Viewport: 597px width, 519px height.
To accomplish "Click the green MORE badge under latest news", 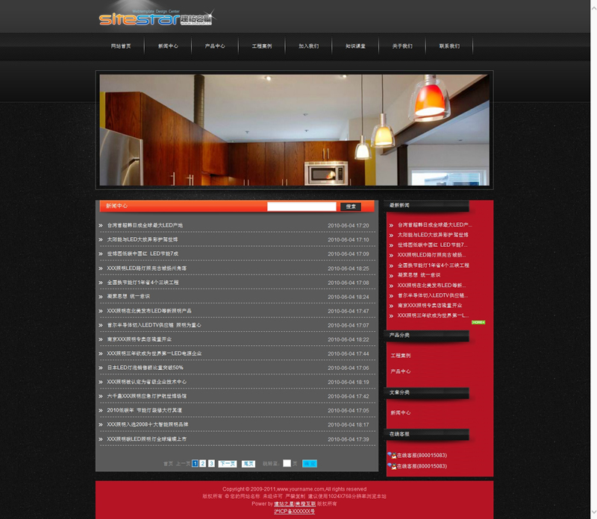I will 478,322.
